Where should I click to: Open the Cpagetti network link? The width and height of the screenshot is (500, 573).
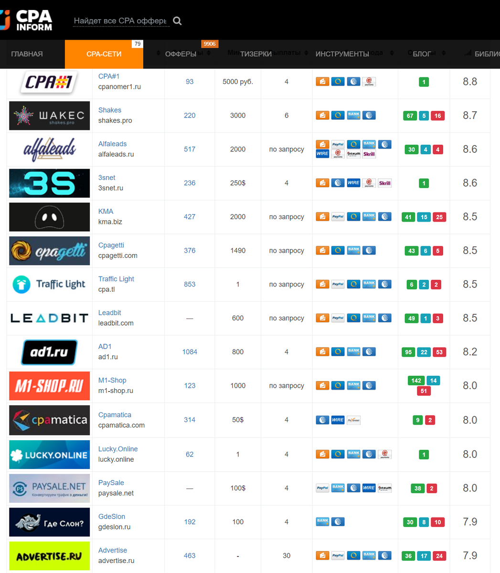(111, 245)
